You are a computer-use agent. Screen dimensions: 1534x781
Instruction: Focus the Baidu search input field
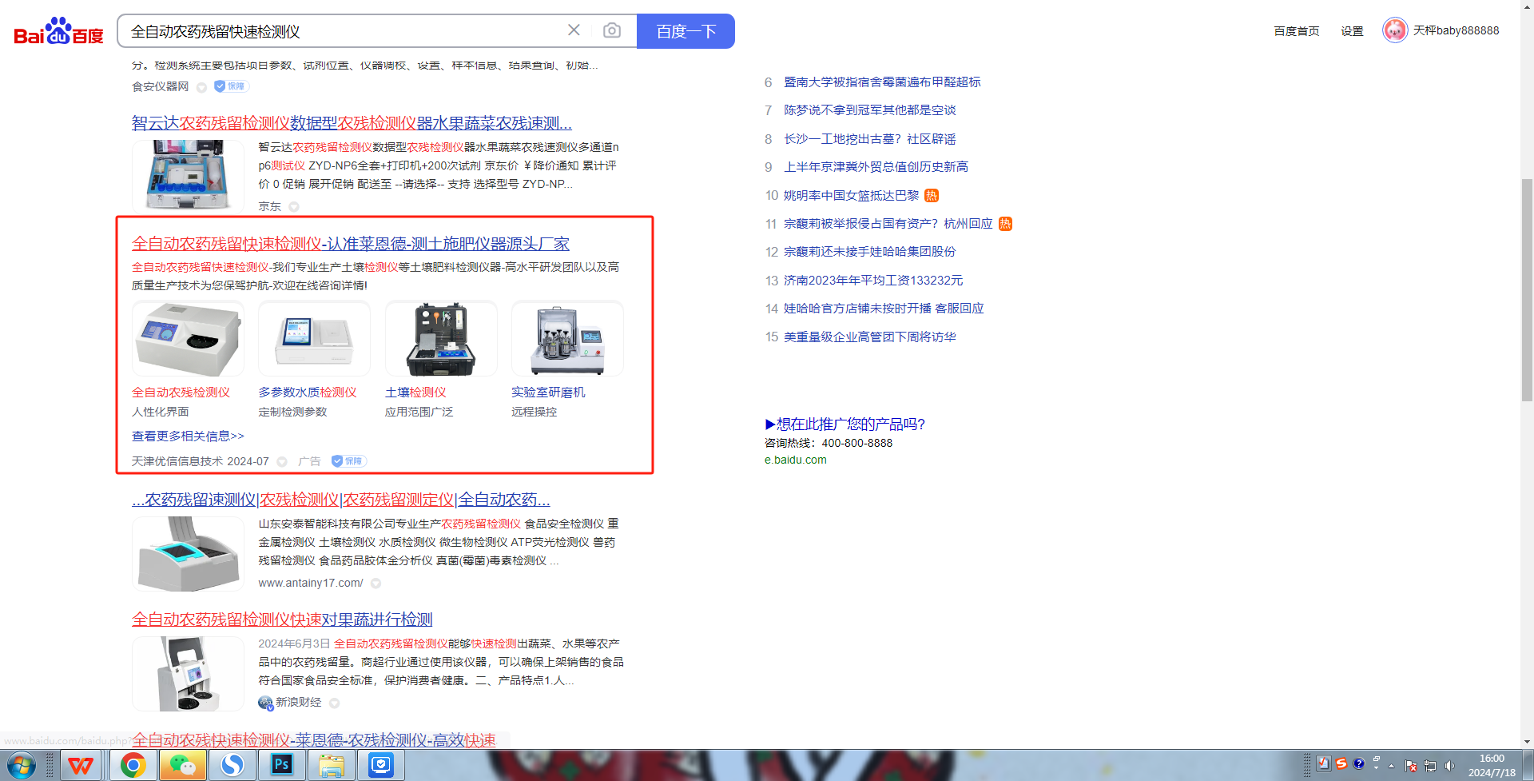(344, 31)
